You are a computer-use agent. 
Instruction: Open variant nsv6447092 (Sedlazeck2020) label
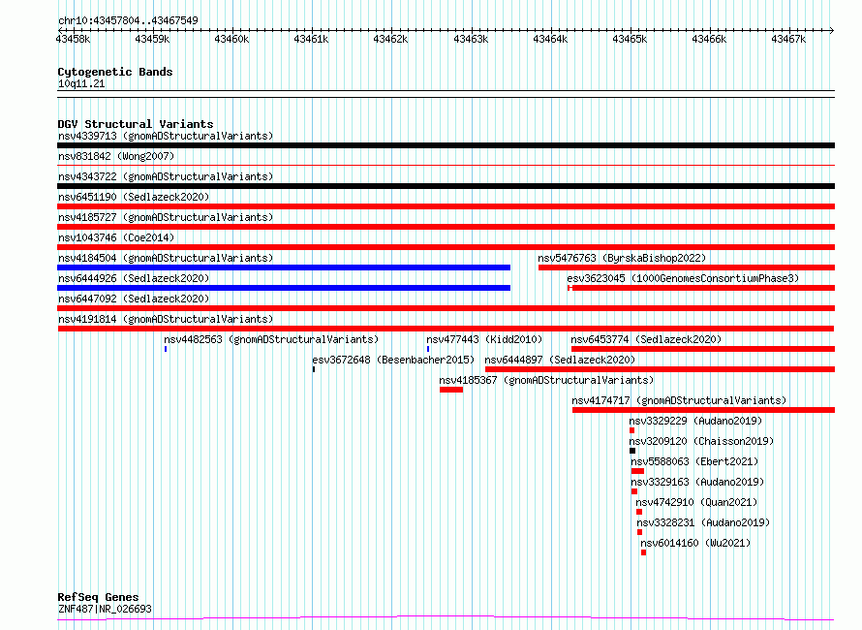coord(134,299)
